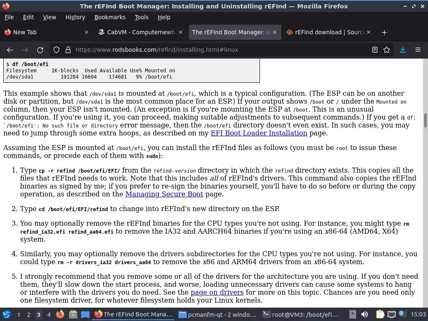Click the '/dev/sda1' entry in df output

(20, 77)
